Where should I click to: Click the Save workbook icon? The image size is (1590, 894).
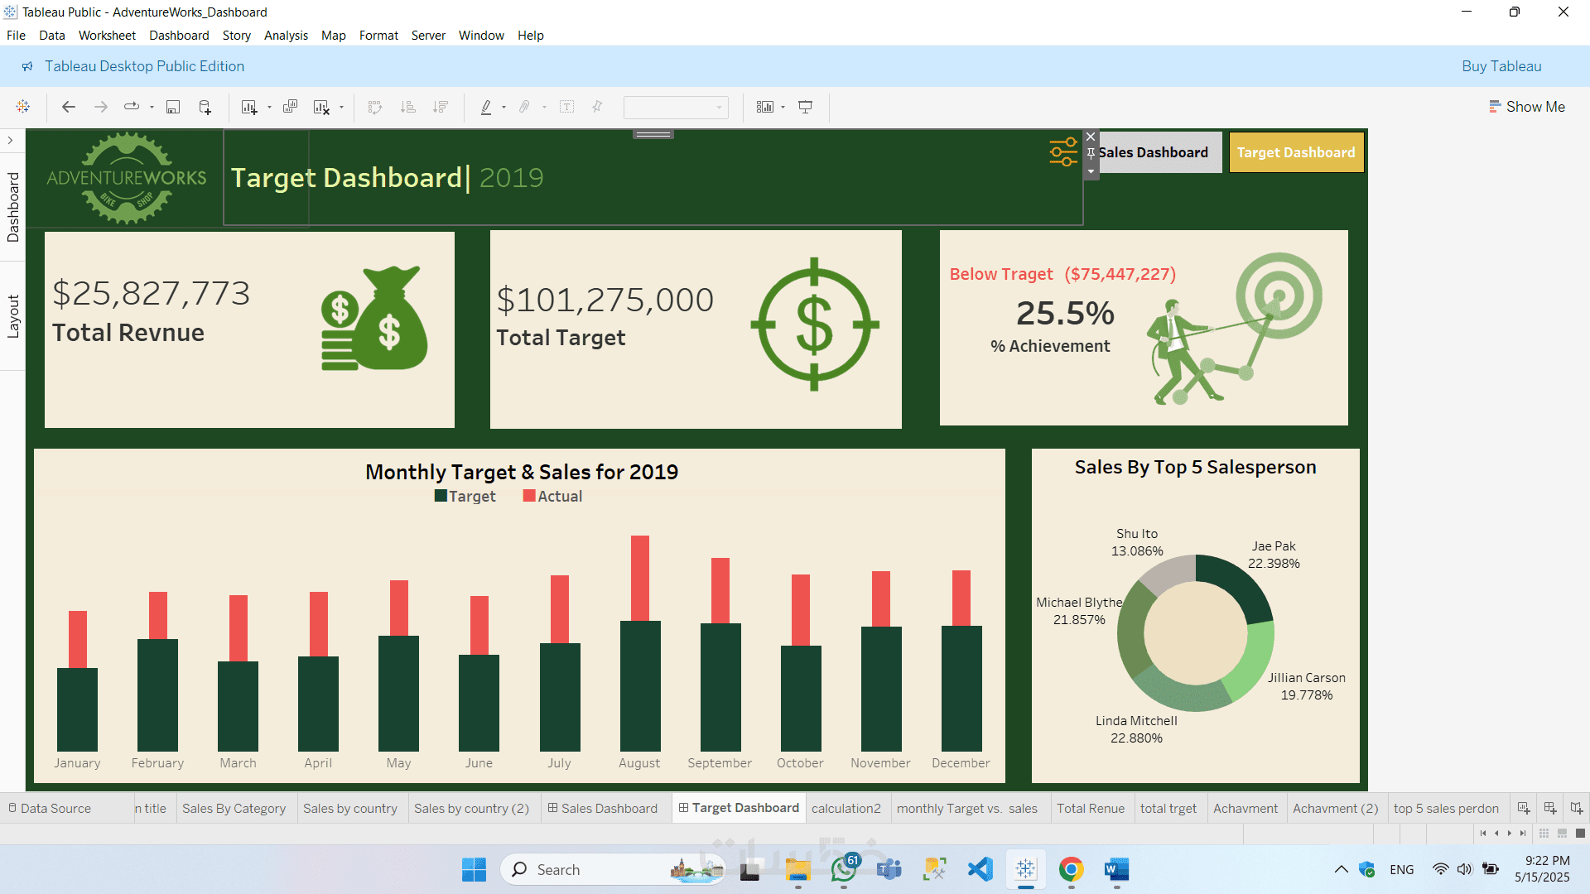point(173,107)
